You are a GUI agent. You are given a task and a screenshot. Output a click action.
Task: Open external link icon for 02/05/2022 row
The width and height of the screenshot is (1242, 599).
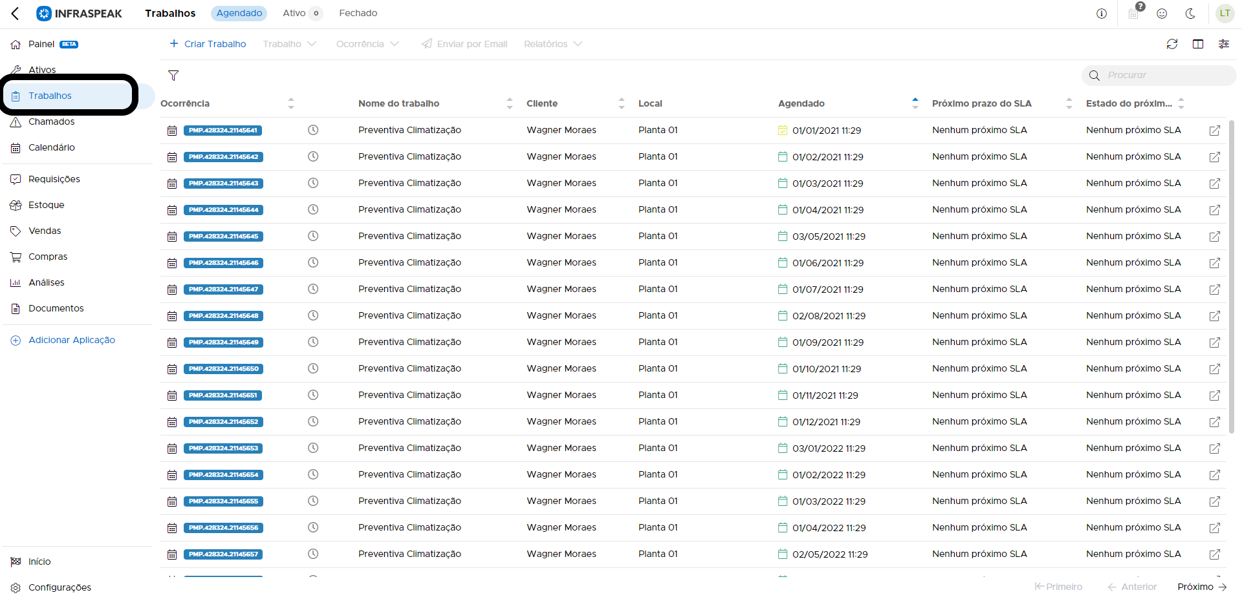pyautogui.click(x=1215, y=554)
